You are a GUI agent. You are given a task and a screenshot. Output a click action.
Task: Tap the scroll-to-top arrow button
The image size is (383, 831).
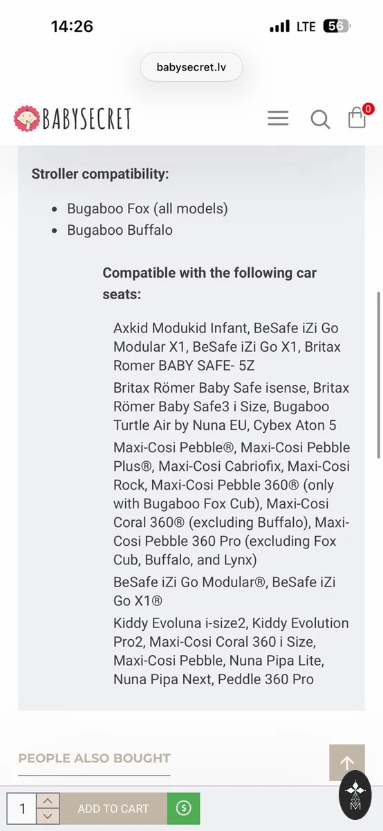[x=347, y=763]
